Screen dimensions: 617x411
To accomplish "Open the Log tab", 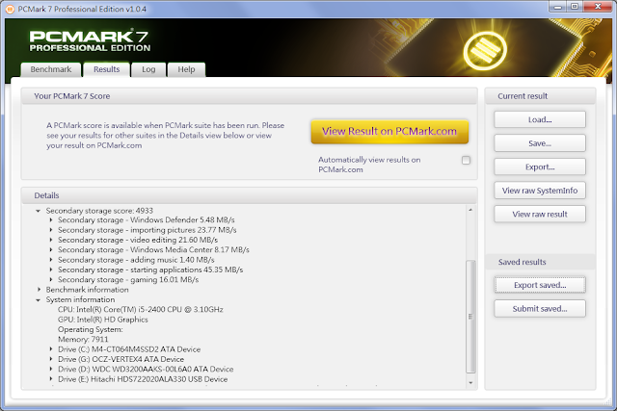I will pyautogui.click(x=148, y=69).
